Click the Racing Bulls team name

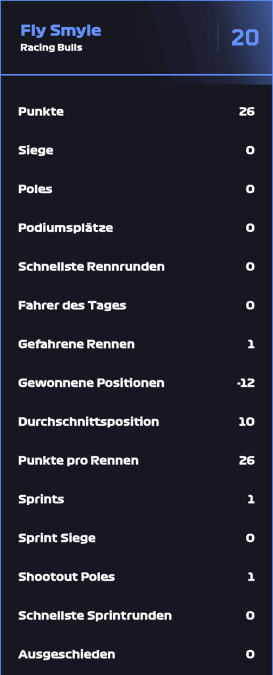point(51,47)
